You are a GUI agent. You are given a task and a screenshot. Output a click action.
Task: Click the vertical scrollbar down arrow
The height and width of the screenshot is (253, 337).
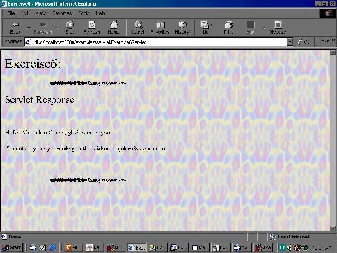point(333,228)
